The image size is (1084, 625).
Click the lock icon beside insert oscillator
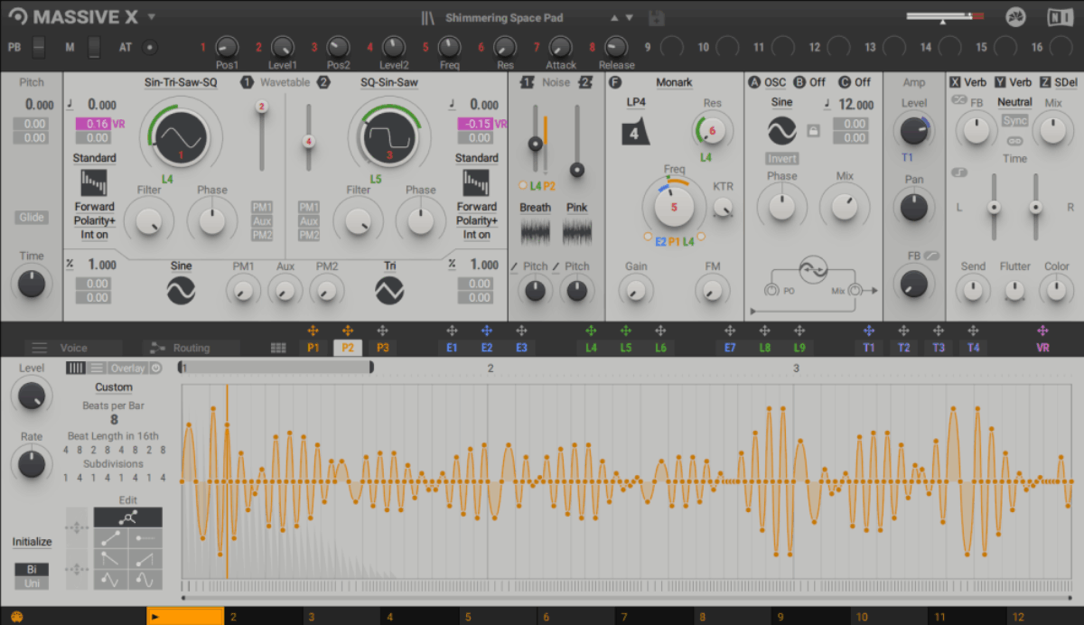(x=813, y=131)
